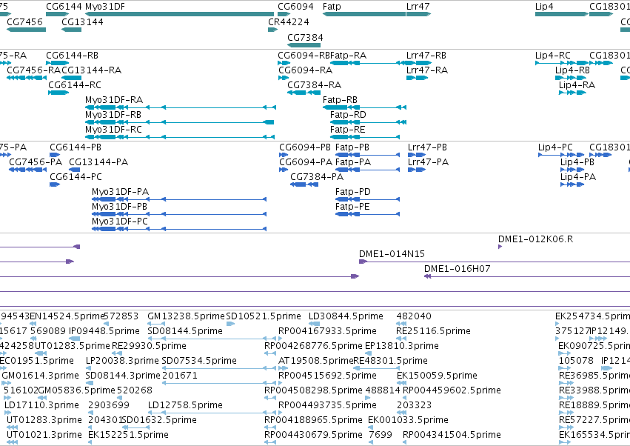
Task: Click protein label CG13144-PA
Action: coord(98,162)
